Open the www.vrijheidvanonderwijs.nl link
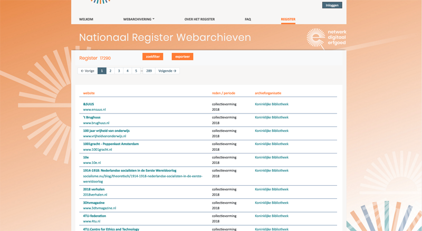 [x=104, y=136]
